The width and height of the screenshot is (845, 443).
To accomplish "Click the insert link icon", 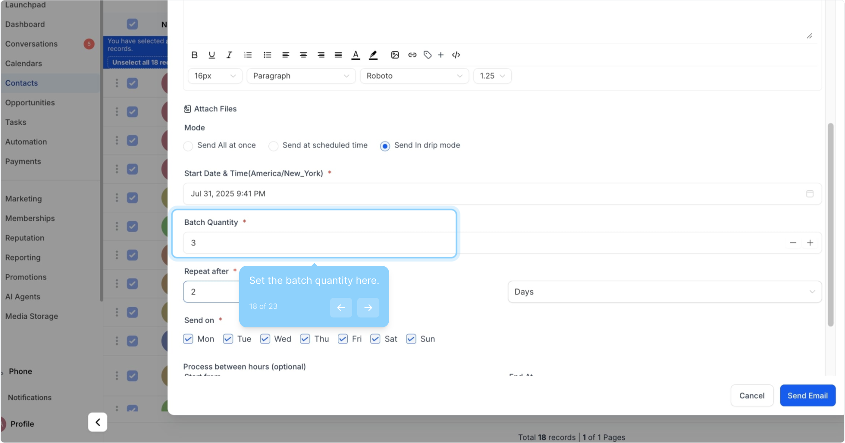I will 412,55.
